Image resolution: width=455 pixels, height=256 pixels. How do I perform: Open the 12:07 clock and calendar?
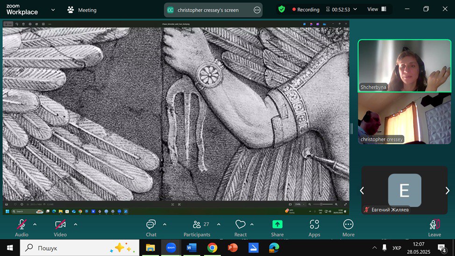pos(419,248)
